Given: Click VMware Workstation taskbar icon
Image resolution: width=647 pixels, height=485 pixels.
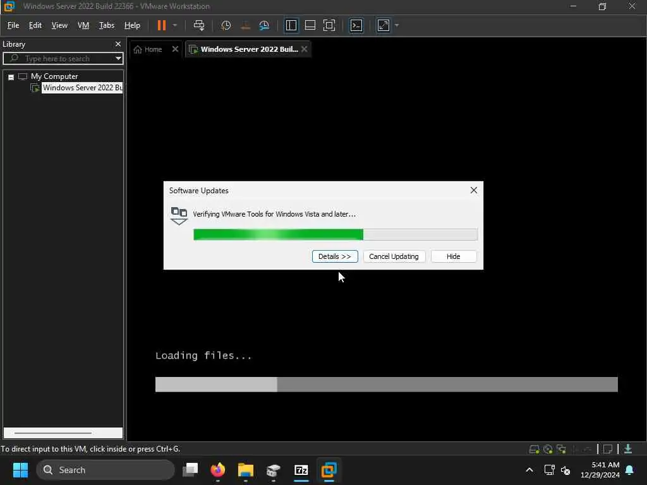Looking at the screenshot, I should [x=329, y=470].
